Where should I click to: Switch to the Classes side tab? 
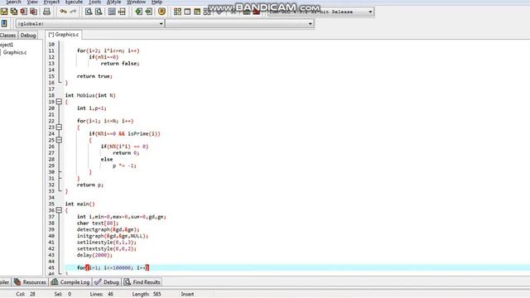[8, 35]
